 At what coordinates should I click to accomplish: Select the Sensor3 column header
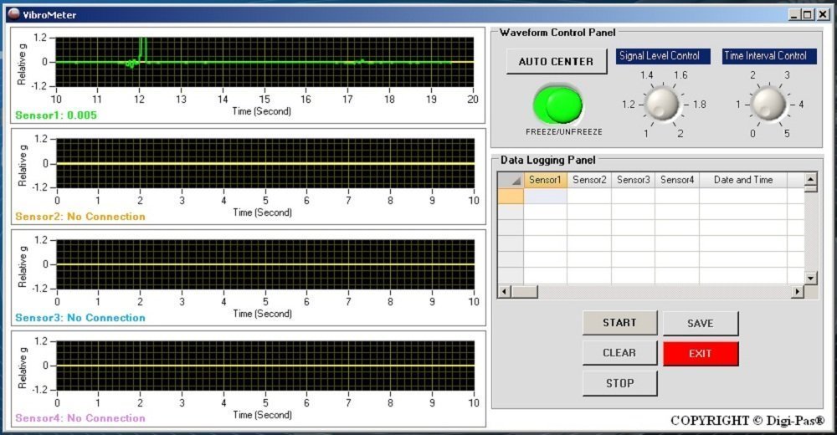[x=633, y=180]
